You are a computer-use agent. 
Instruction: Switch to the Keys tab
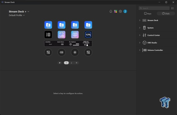(148, 14)
